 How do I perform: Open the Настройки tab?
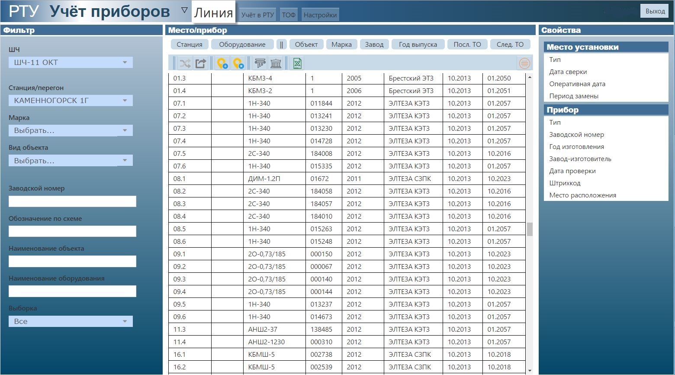(320, 15)
